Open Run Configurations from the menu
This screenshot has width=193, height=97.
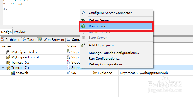105,59
